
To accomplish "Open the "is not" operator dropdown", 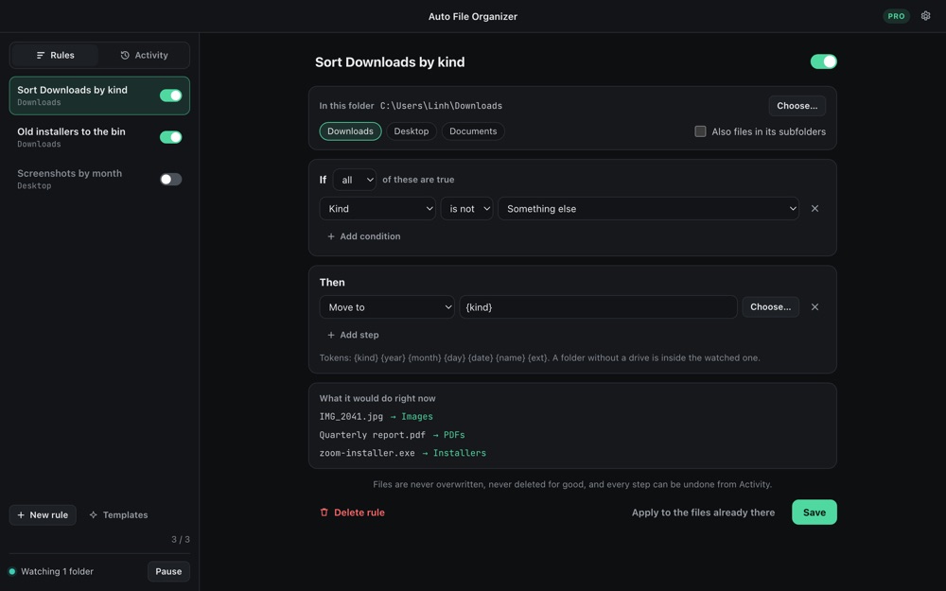I will point(467,209).
